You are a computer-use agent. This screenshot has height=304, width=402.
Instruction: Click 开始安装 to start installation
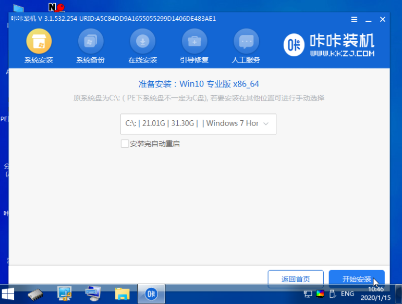coord(357,279)
